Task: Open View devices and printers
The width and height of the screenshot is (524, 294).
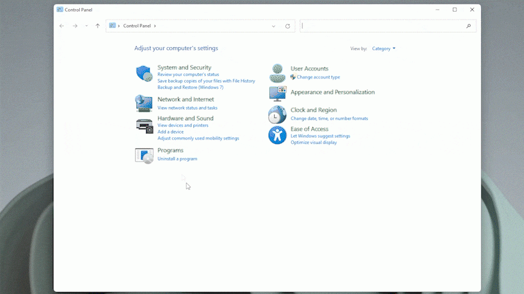Action: pyautogui.click(x=183, y=126)
